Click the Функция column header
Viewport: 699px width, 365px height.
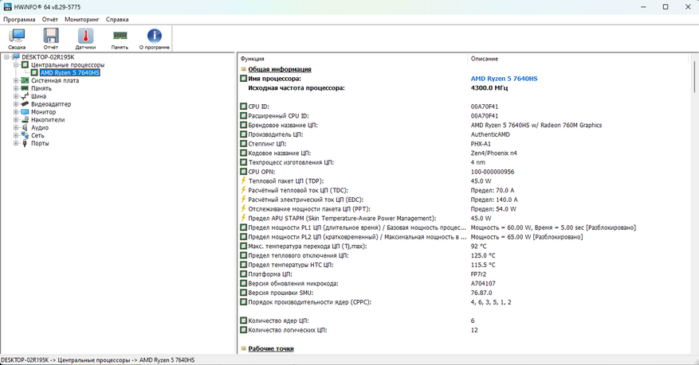click(253, 59)
